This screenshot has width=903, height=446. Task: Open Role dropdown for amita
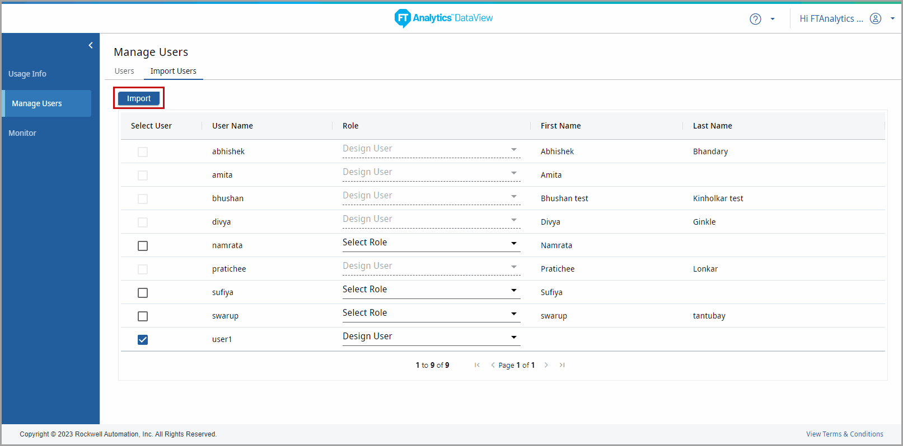click(x=432, y=173)
